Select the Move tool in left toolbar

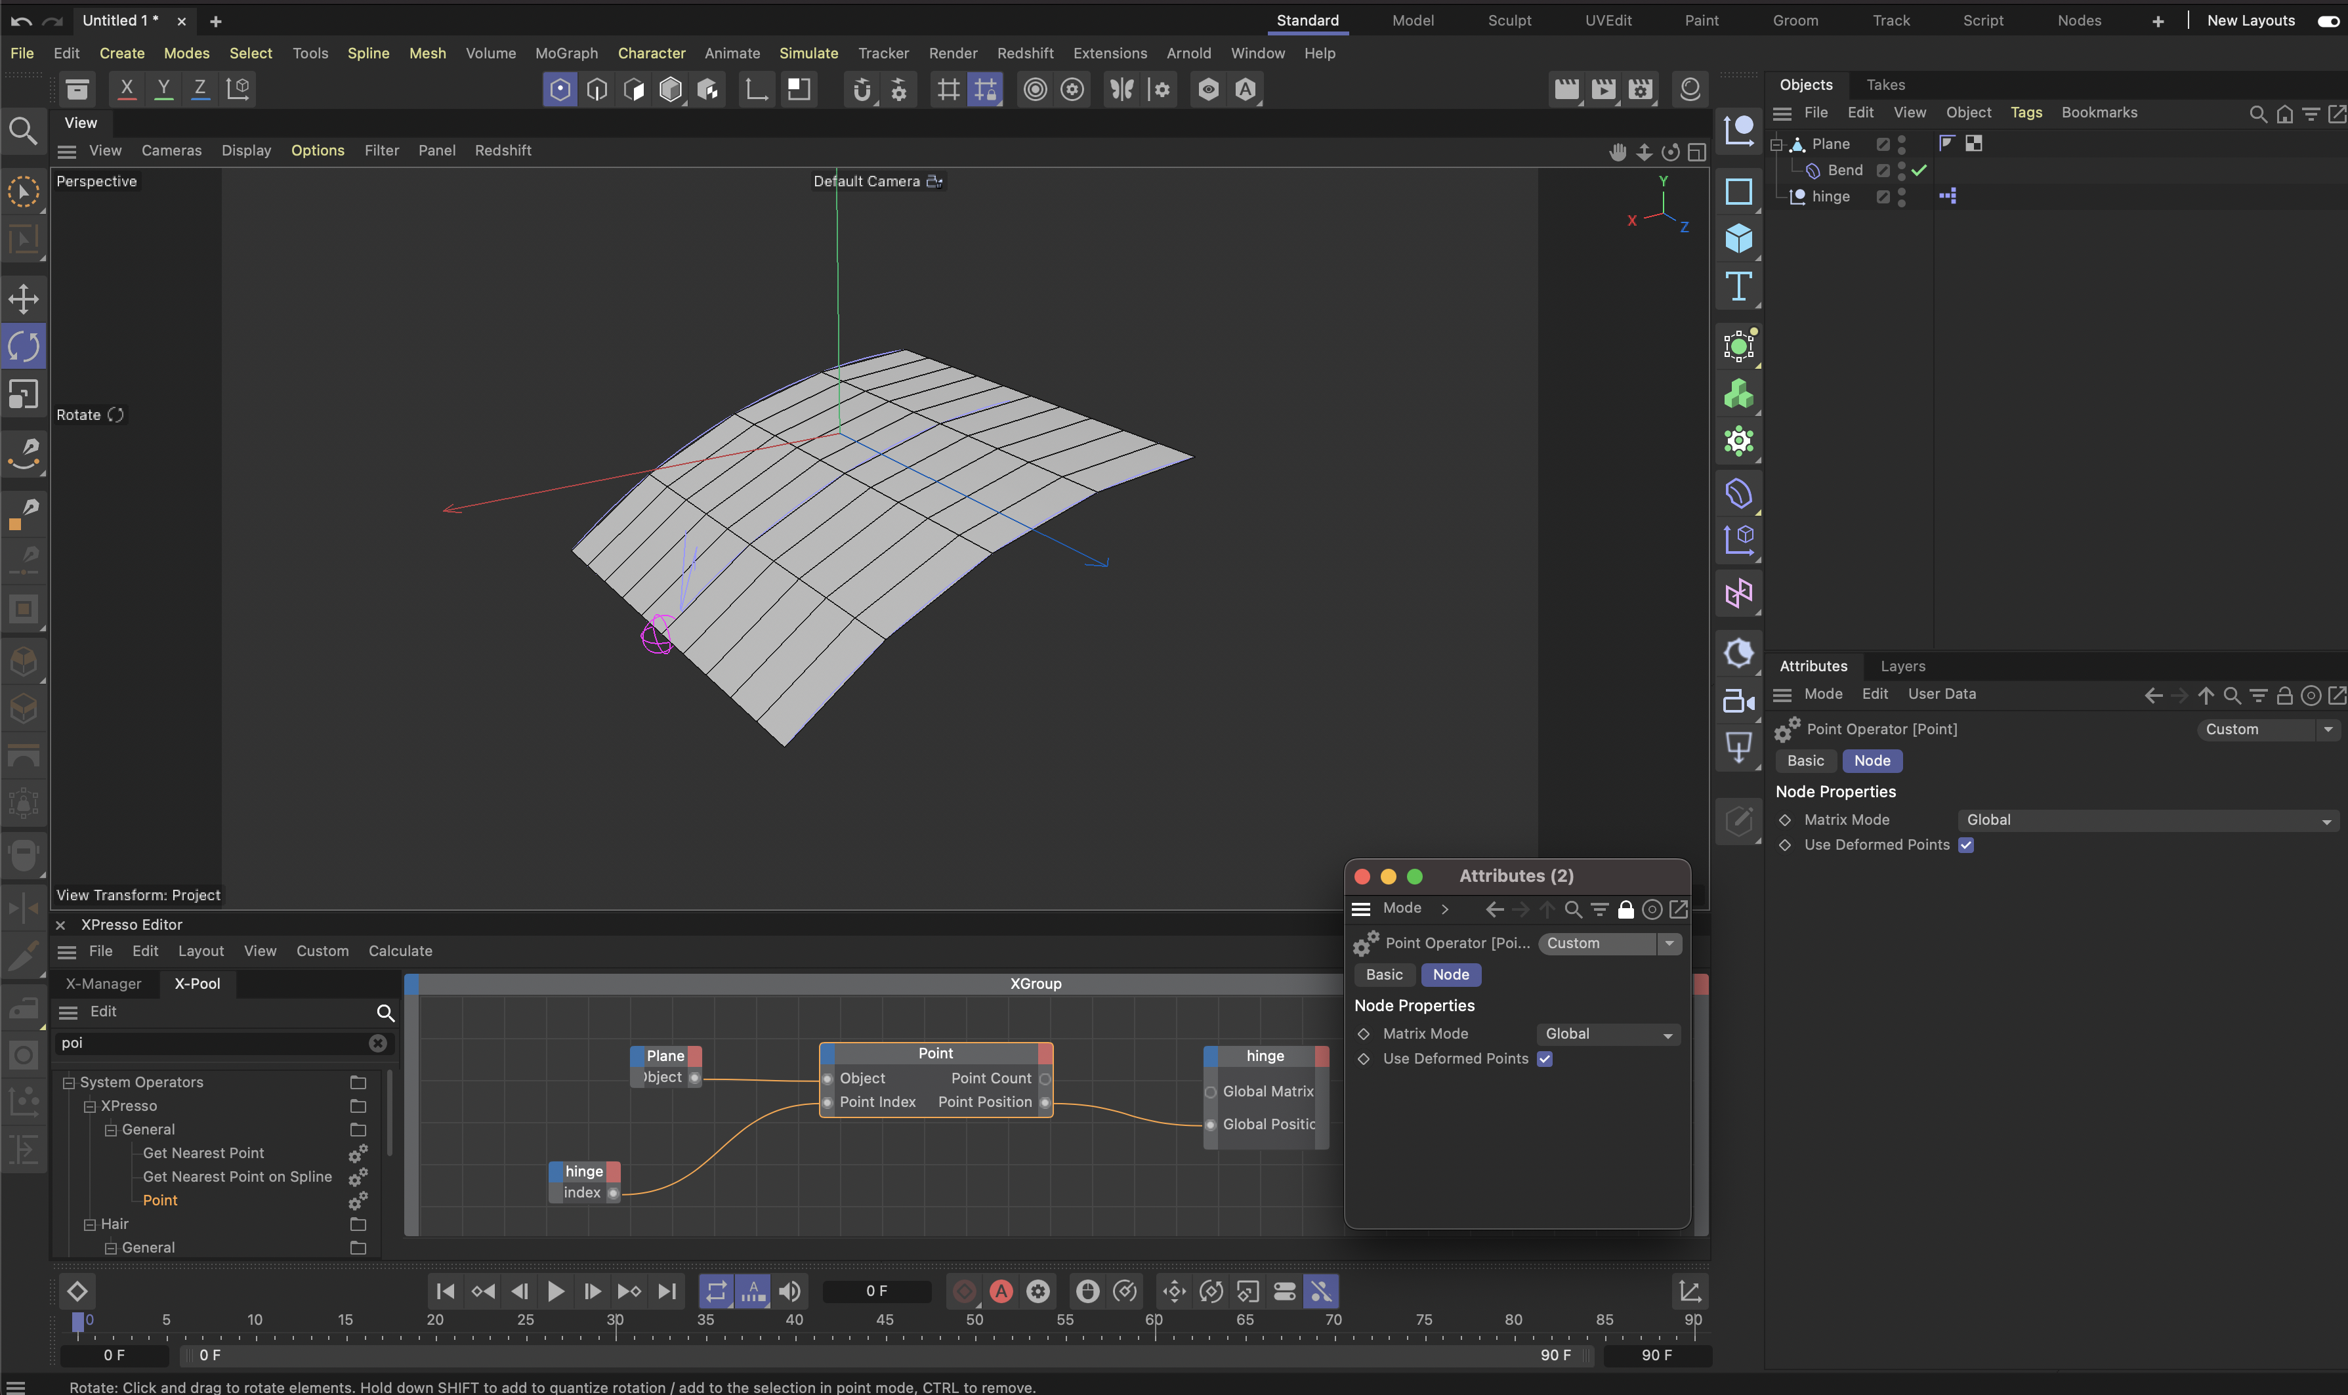24,299
